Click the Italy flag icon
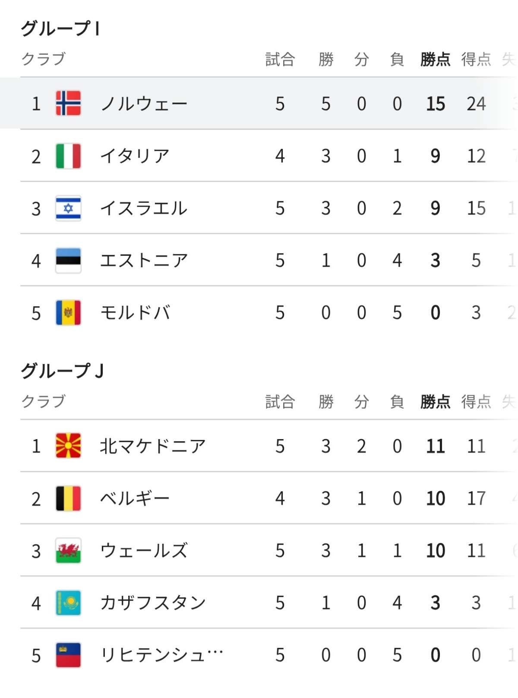The width and height of the screenshot is (518, 698). (x=68, y=156)
